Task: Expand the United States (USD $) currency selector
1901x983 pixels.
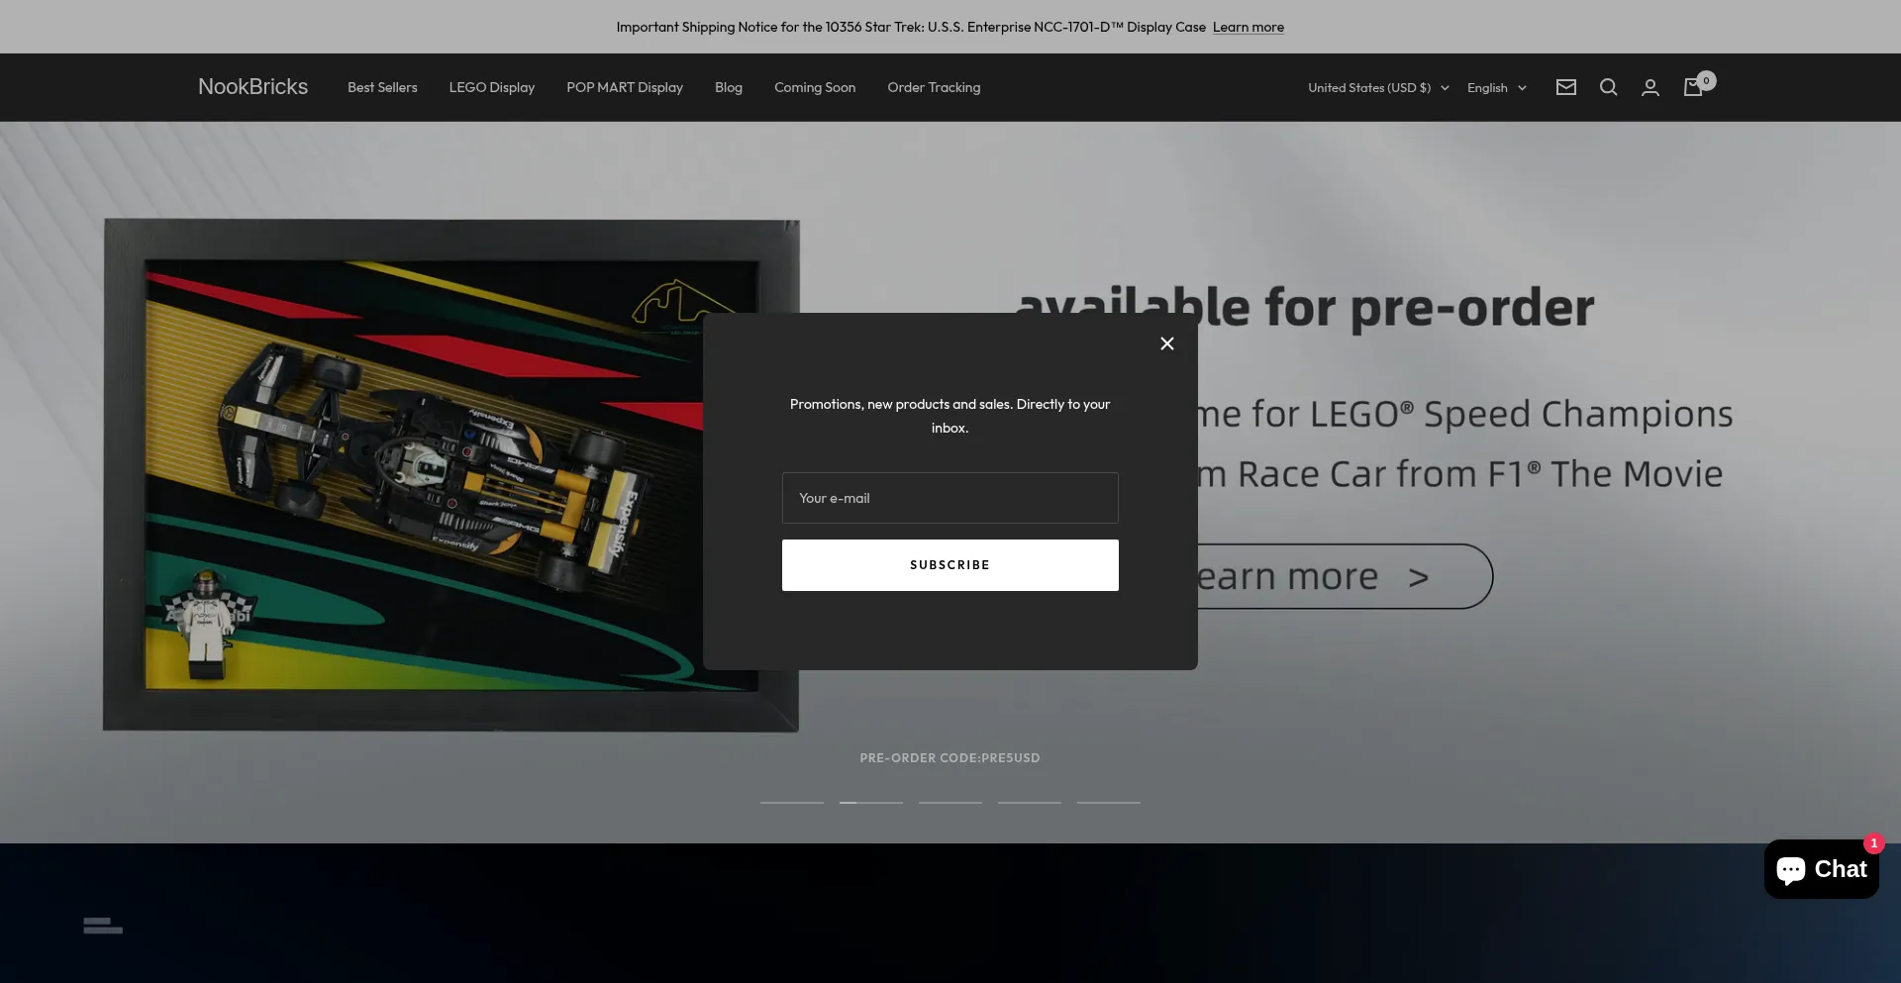Action: 1377,88
